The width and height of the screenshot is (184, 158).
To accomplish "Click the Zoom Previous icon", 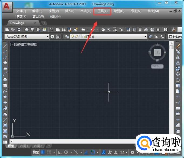I will click(x=121, y=30).
